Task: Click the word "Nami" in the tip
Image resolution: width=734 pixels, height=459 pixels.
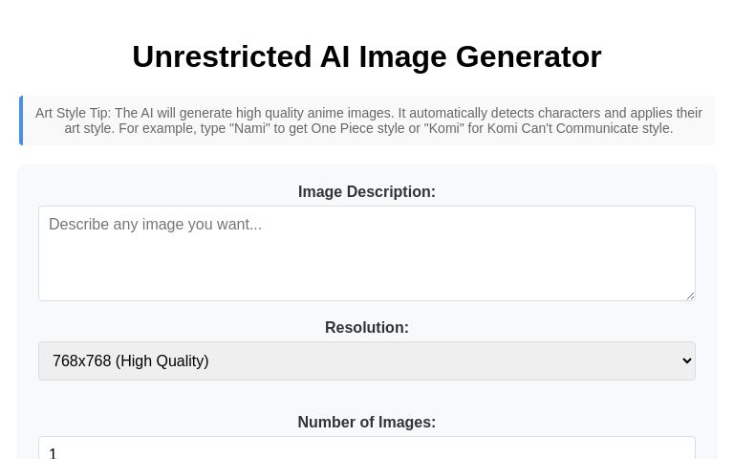Action: (x=249, y=128)
